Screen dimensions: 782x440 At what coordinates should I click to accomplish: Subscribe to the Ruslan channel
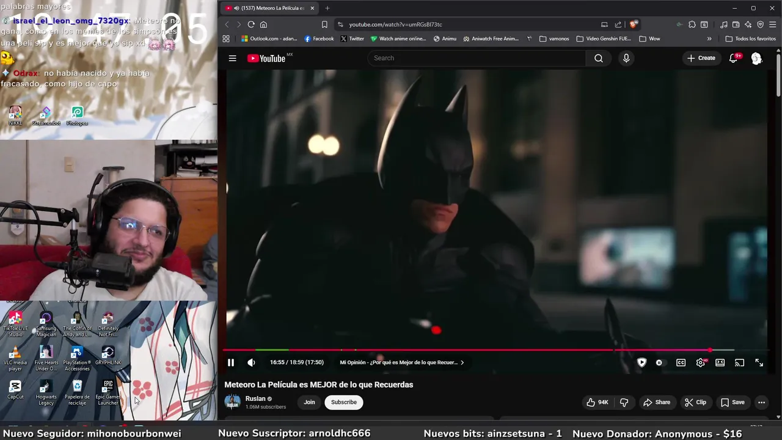point(344,402)
